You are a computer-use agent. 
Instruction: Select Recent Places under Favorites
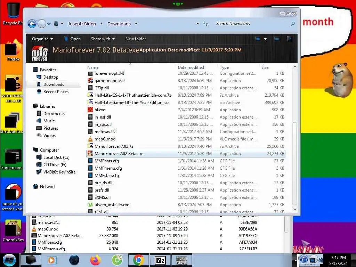tap(56, 91)
